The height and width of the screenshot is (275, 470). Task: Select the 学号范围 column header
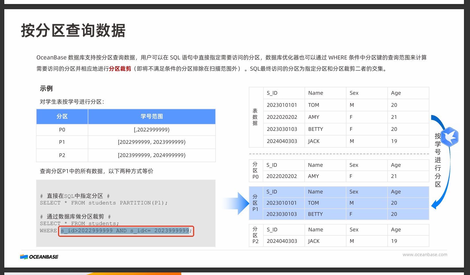point(152,117)
